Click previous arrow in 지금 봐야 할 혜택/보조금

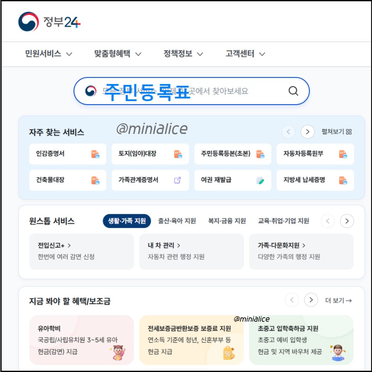[x=292, y=300]
